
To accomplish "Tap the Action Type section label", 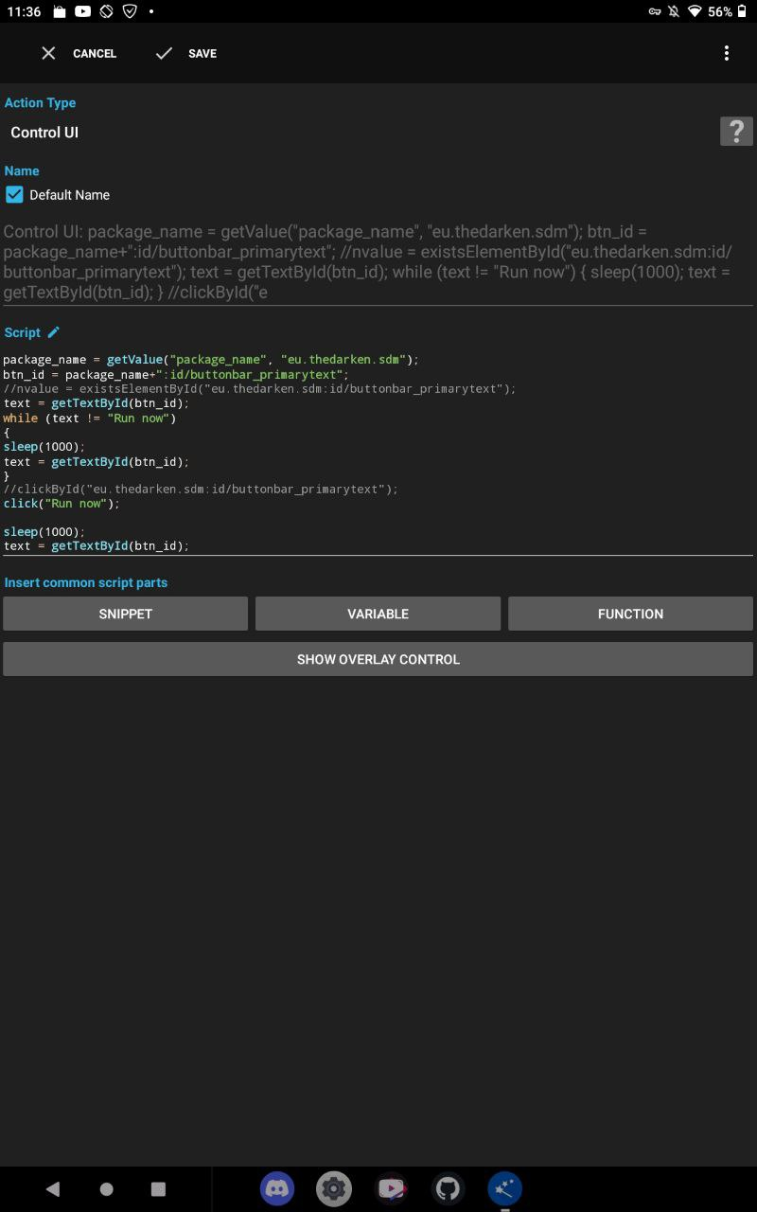I will click(x=40, y=102).
